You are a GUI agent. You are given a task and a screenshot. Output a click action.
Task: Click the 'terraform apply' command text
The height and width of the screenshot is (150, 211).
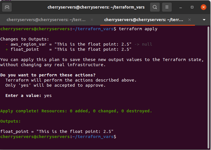(x=138, y=29)
